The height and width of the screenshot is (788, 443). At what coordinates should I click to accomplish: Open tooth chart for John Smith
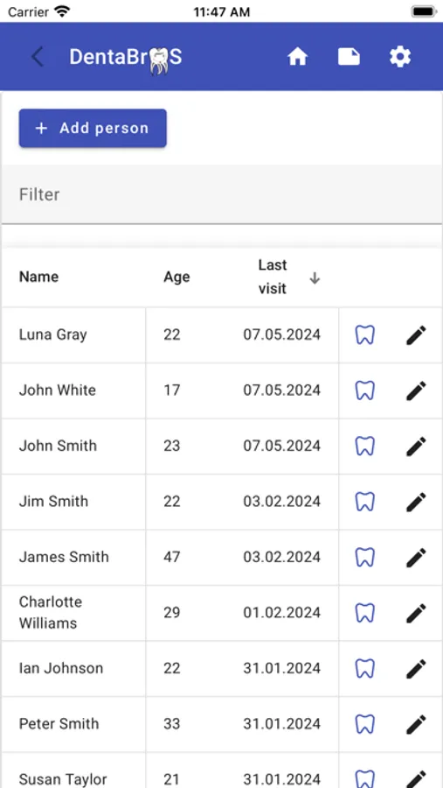365,446
